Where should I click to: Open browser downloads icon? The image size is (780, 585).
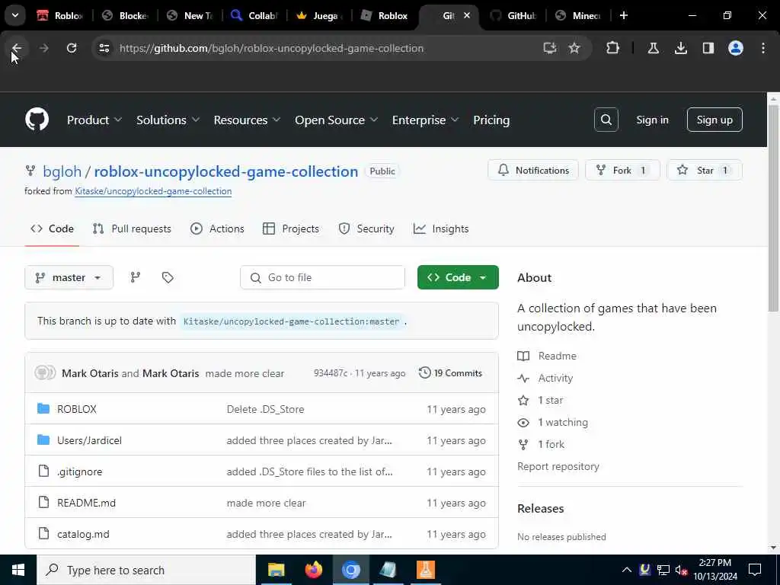pyautogui.click(x=680, y=48)
